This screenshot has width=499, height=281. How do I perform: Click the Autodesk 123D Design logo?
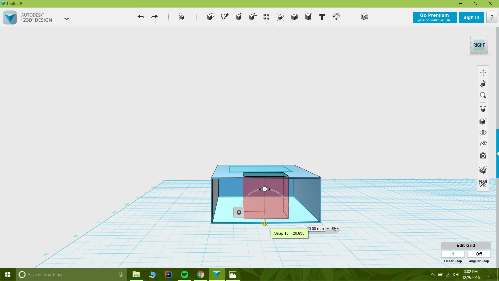(10, 18)
